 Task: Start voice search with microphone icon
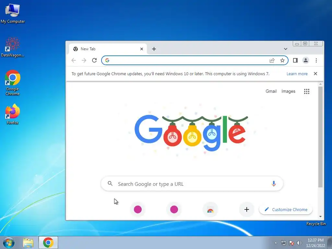pos(274,184)
